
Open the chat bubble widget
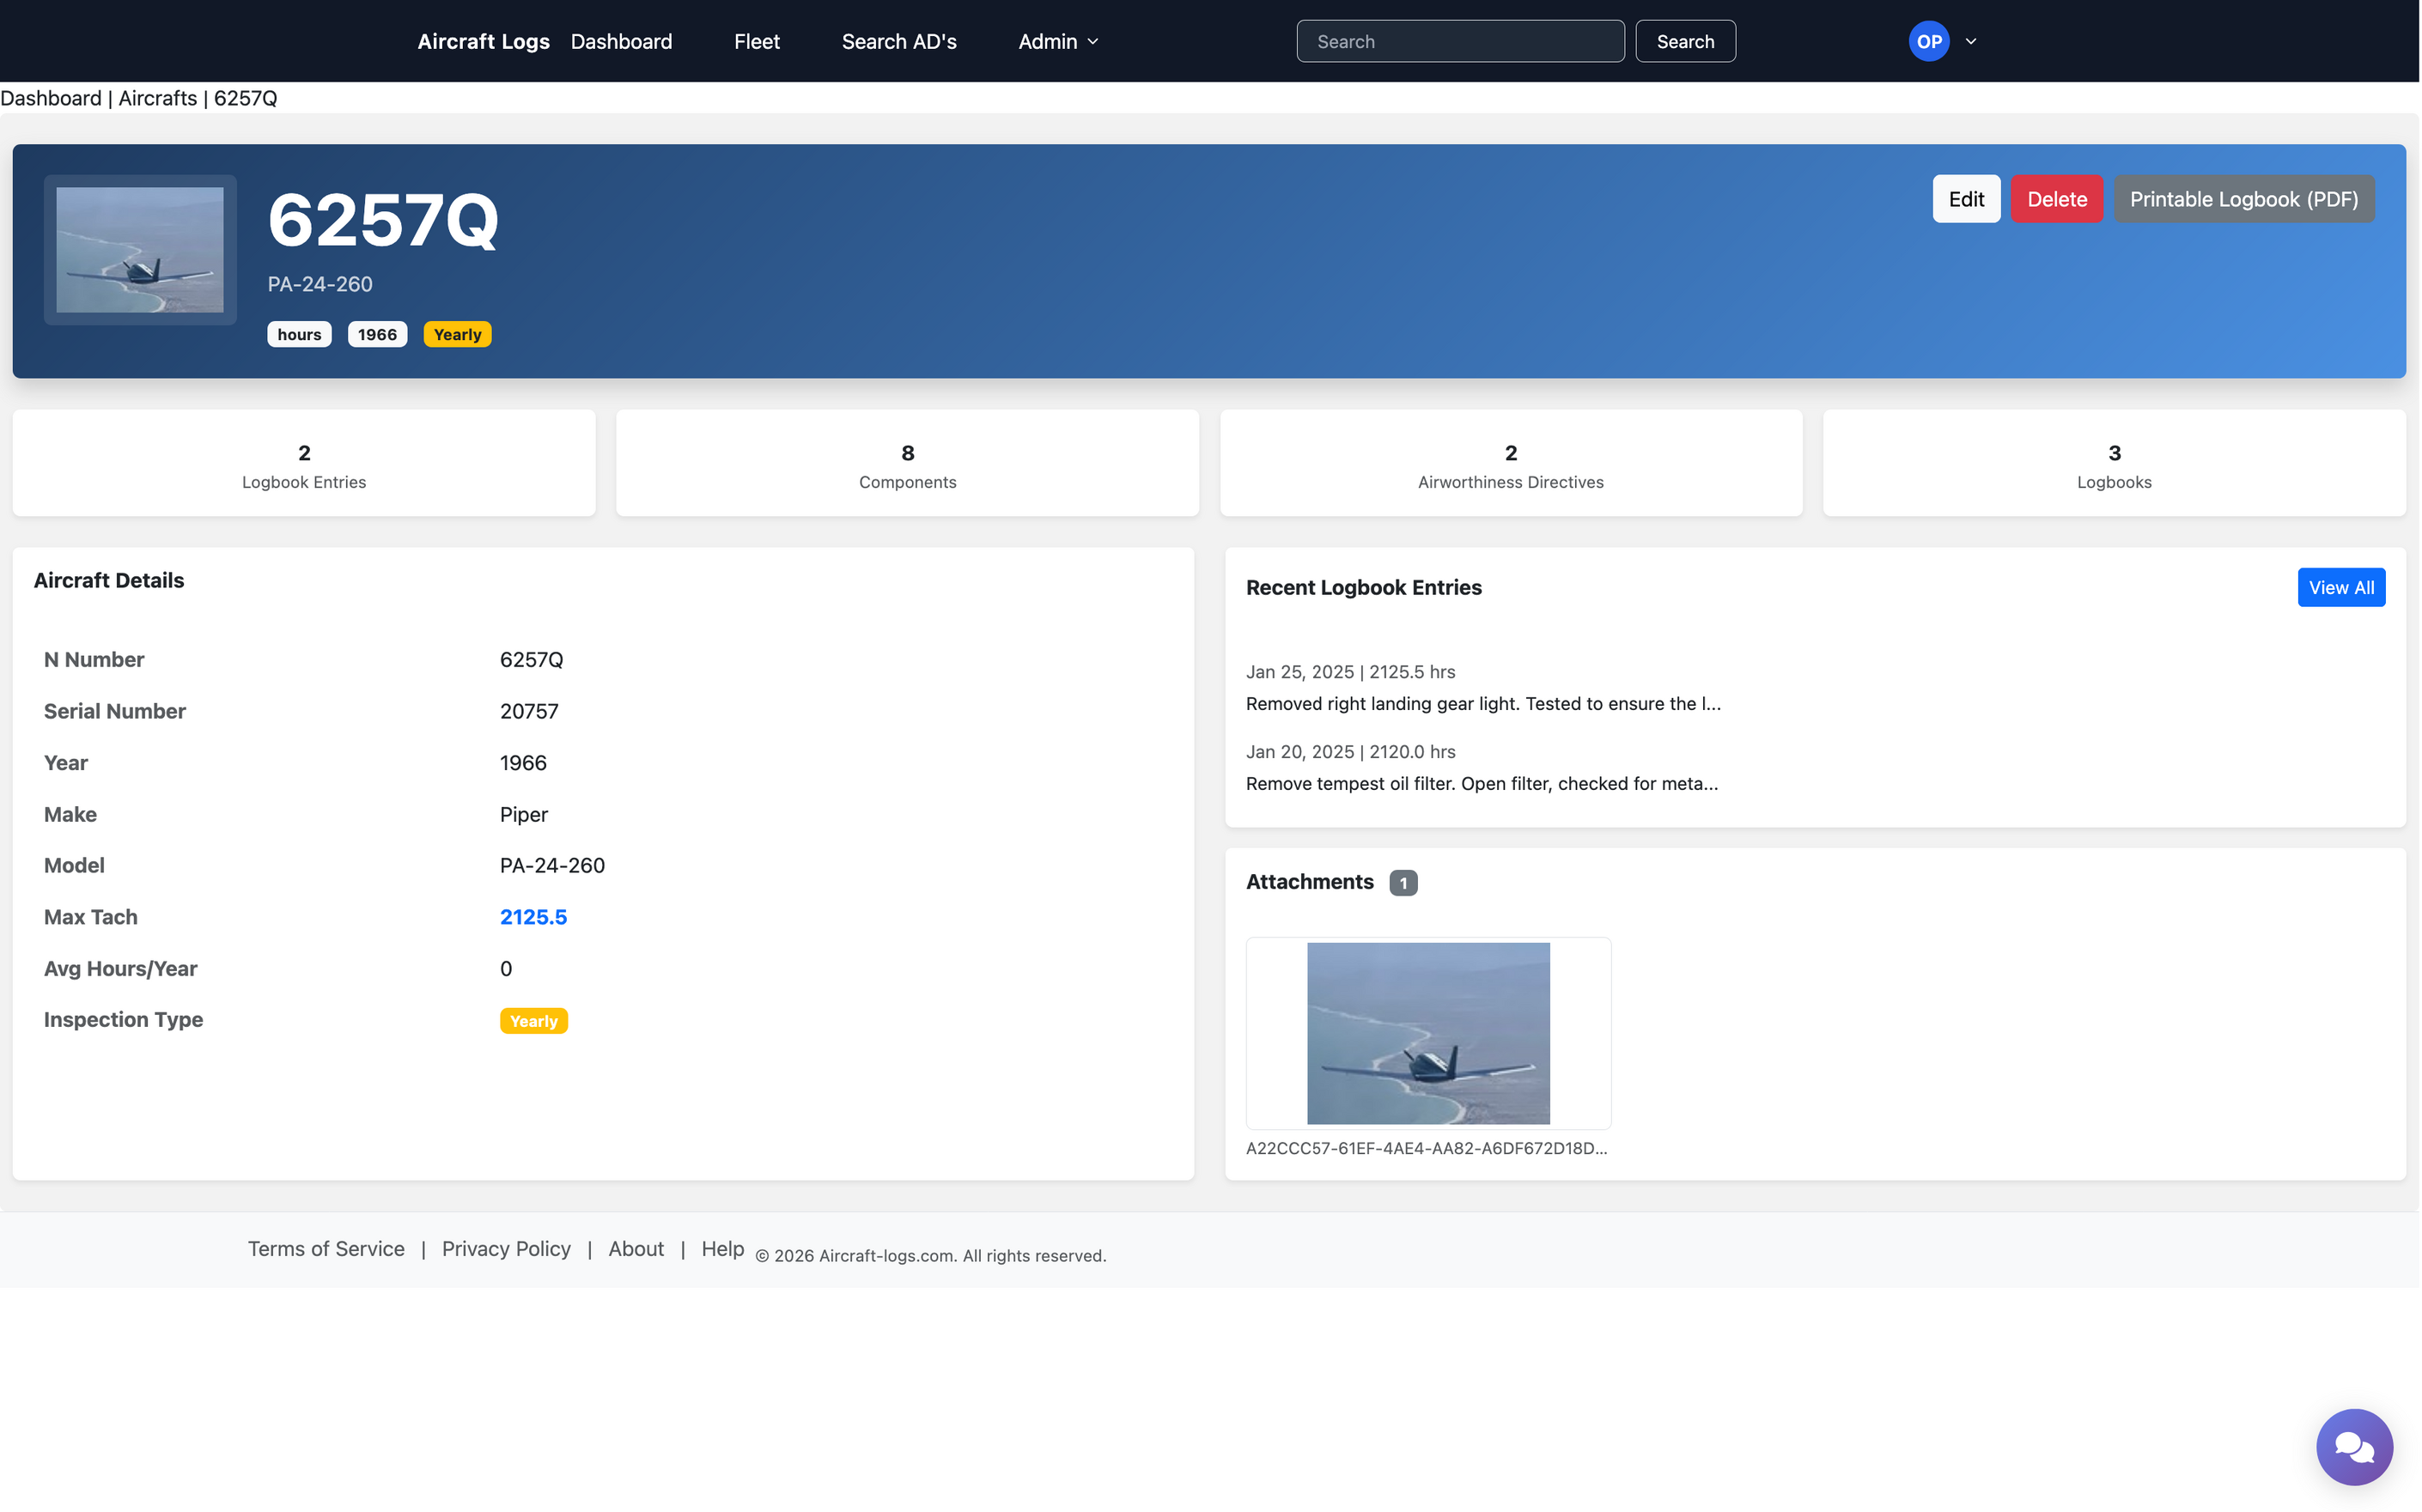point(2353,1446)
